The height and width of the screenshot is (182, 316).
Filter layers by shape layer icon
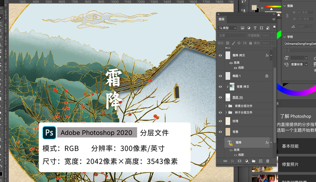261,28
